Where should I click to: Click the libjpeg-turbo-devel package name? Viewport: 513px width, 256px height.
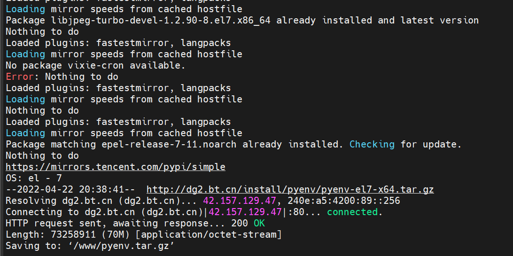pos(161,21)
